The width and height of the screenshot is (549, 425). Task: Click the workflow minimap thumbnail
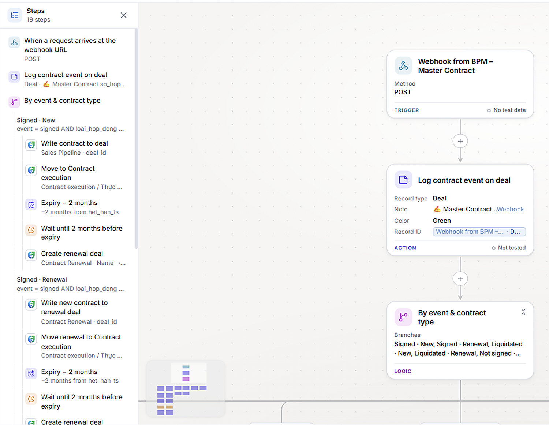pyautogui.click(x=186, y=389)
